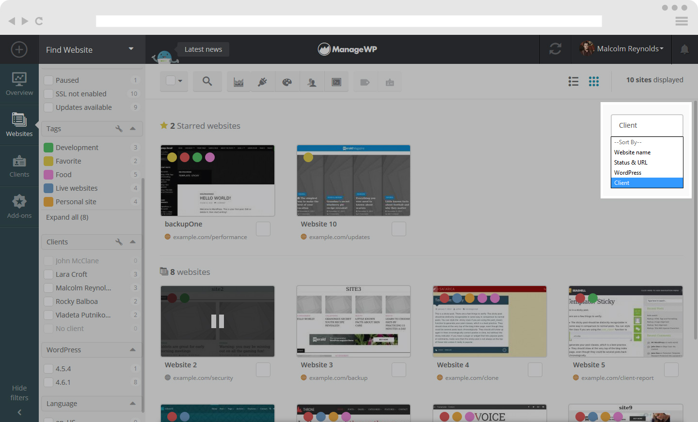The image size is (698, 422).
Task: Click the users toolbar icon
Action: tap(312, 82)
